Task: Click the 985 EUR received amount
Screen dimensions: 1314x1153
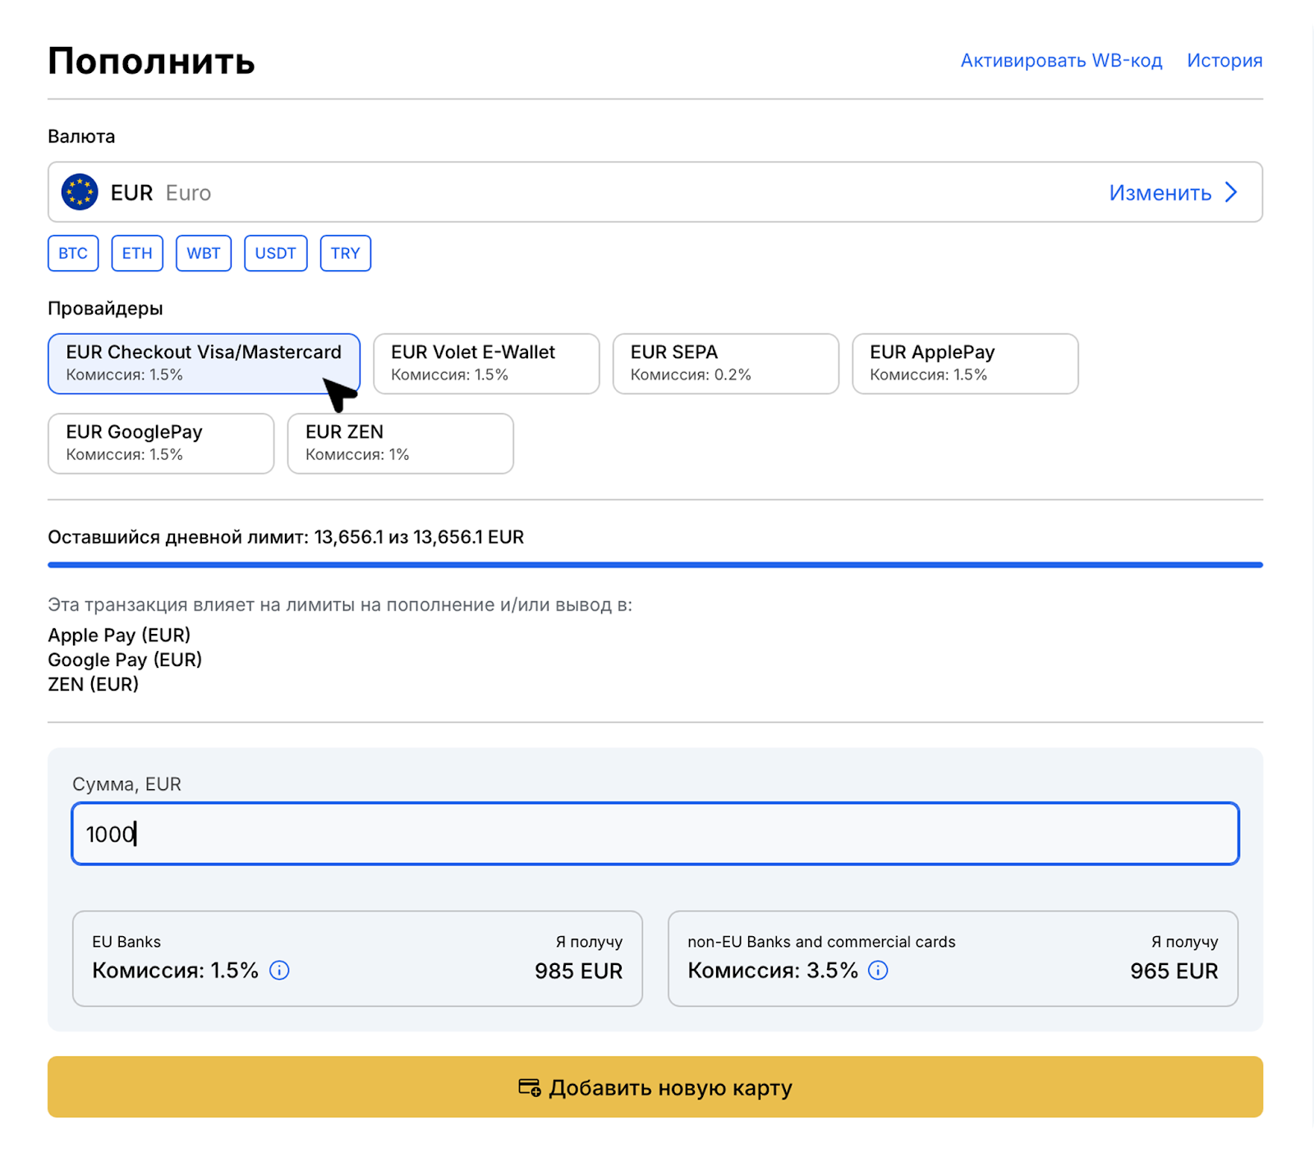Action: tap(578, 971)
